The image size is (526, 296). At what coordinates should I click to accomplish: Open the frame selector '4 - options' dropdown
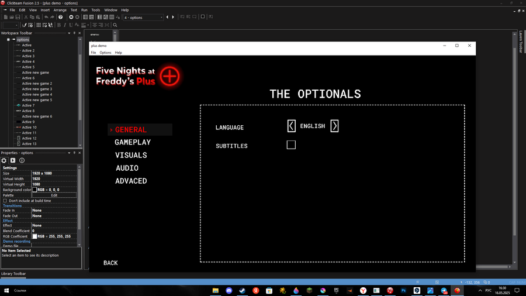143,18
